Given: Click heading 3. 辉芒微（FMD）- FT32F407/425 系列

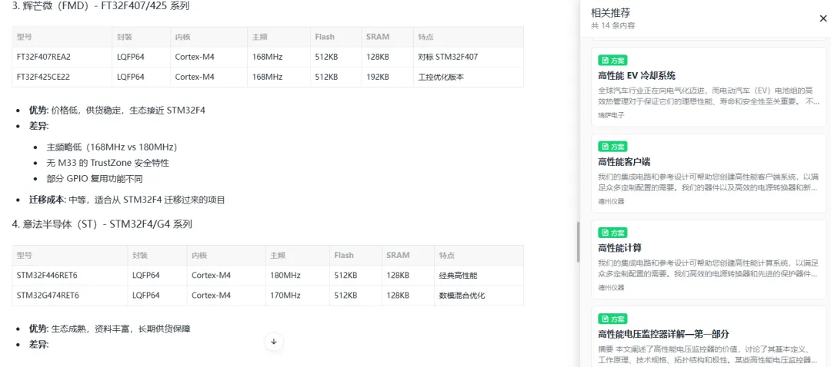Looking at the screenshot, I should click(101, 6).
